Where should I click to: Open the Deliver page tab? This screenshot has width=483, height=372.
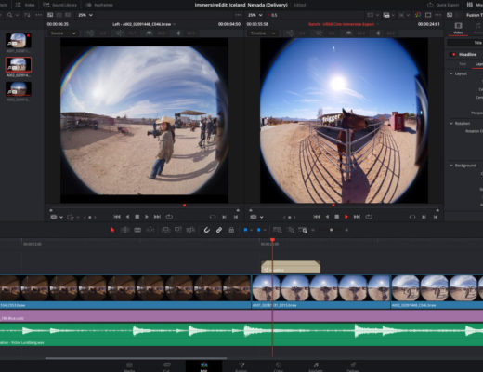coord(353,366)
